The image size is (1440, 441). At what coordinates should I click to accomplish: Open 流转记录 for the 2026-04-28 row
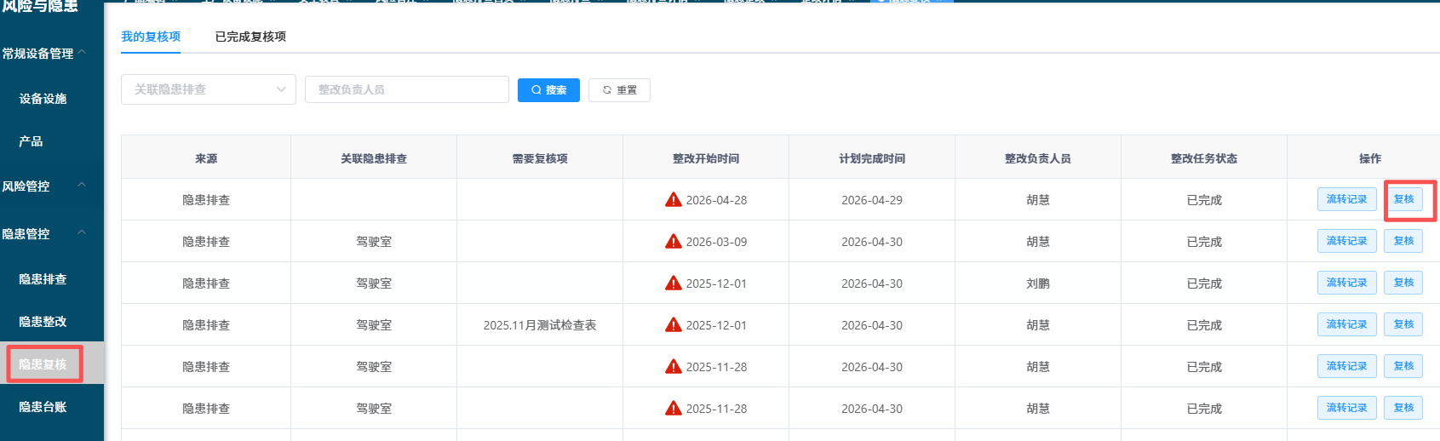[x=1346, y=199]
